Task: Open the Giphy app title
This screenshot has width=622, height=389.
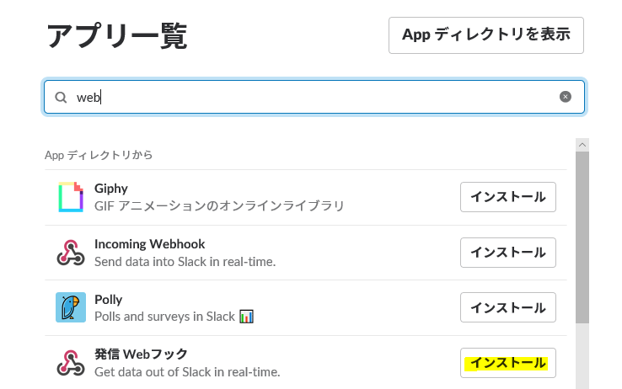Action: click(x=111, y=189)
